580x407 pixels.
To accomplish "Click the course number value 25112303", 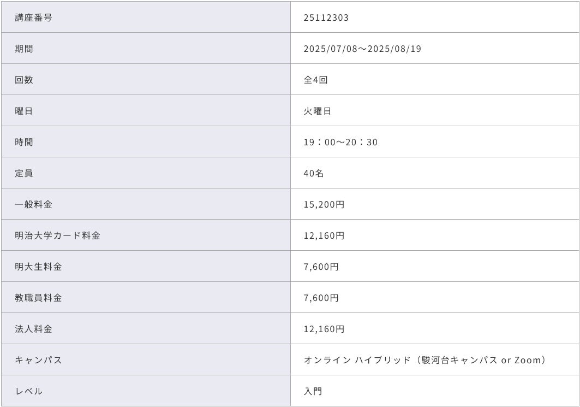I will click(x=326, y=17).
